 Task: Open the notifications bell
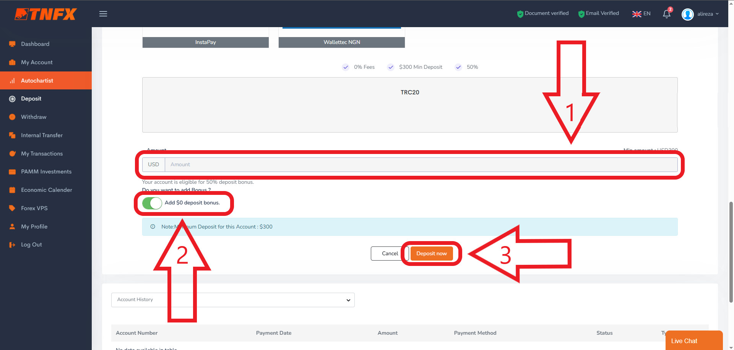tap(667, 14)
